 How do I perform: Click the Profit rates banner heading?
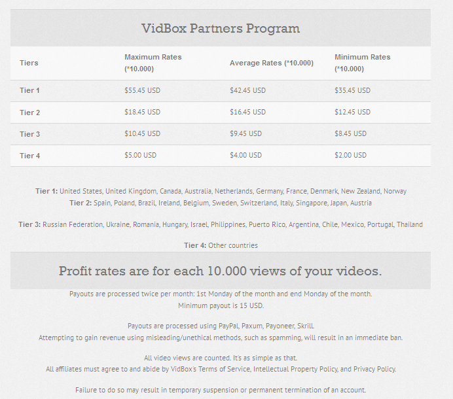tap(220, 271)
